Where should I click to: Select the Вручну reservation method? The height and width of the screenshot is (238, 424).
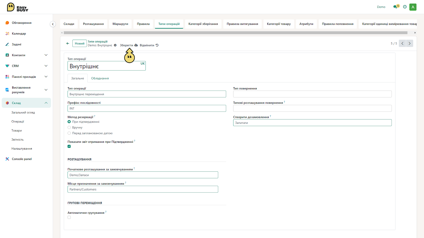coord(69,127)
